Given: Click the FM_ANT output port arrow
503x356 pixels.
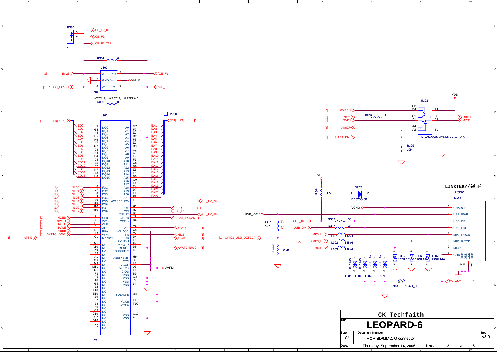Looking at the screenshot, I should pyautogui.click(x=447, y=281).
